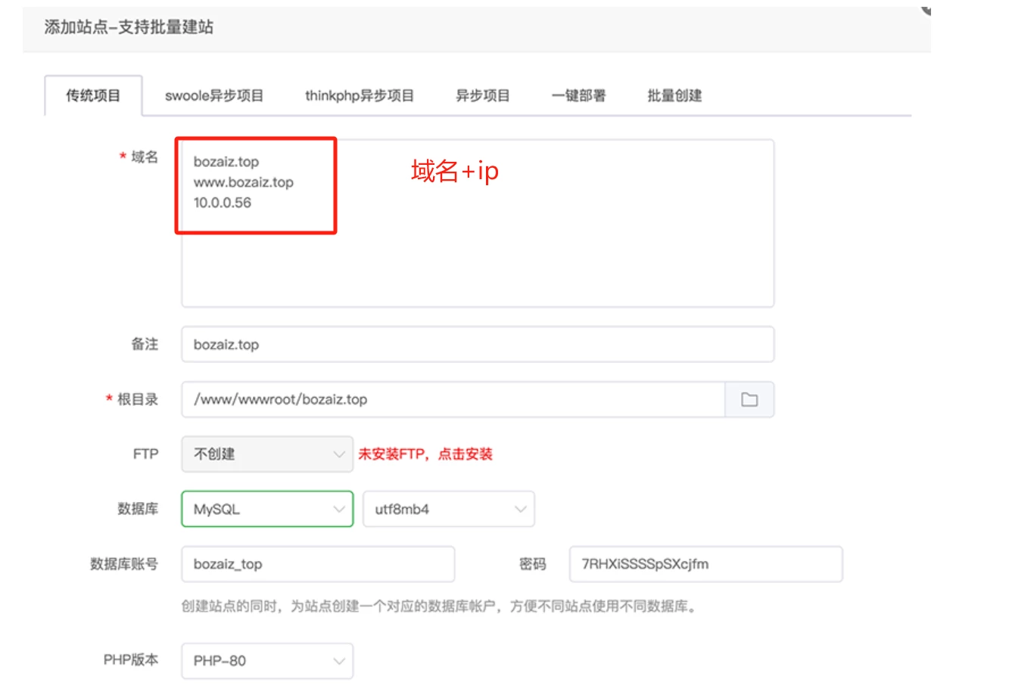Focus the database 密码 field
This screenshot has width=1009, height=685.
click(x=705, y=565)
